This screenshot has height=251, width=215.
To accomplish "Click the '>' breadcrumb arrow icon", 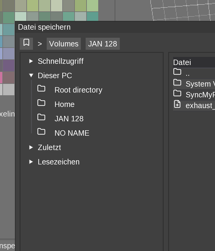I will (x=39, y=44).
